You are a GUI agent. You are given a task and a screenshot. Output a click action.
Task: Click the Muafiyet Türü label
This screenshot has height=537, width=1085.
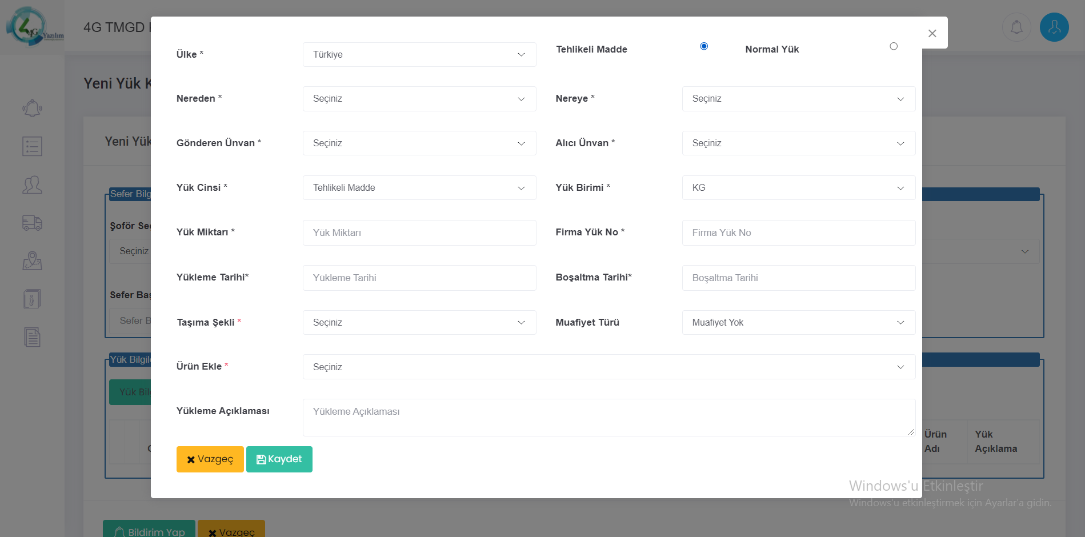[587, 322]
